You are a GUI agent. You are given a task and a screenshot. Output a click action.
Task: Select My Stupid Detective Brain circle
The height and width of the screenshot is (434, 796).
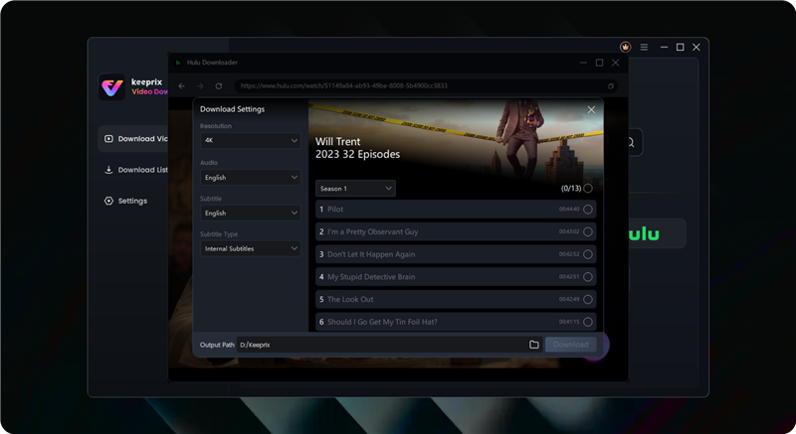click(588, 276)
